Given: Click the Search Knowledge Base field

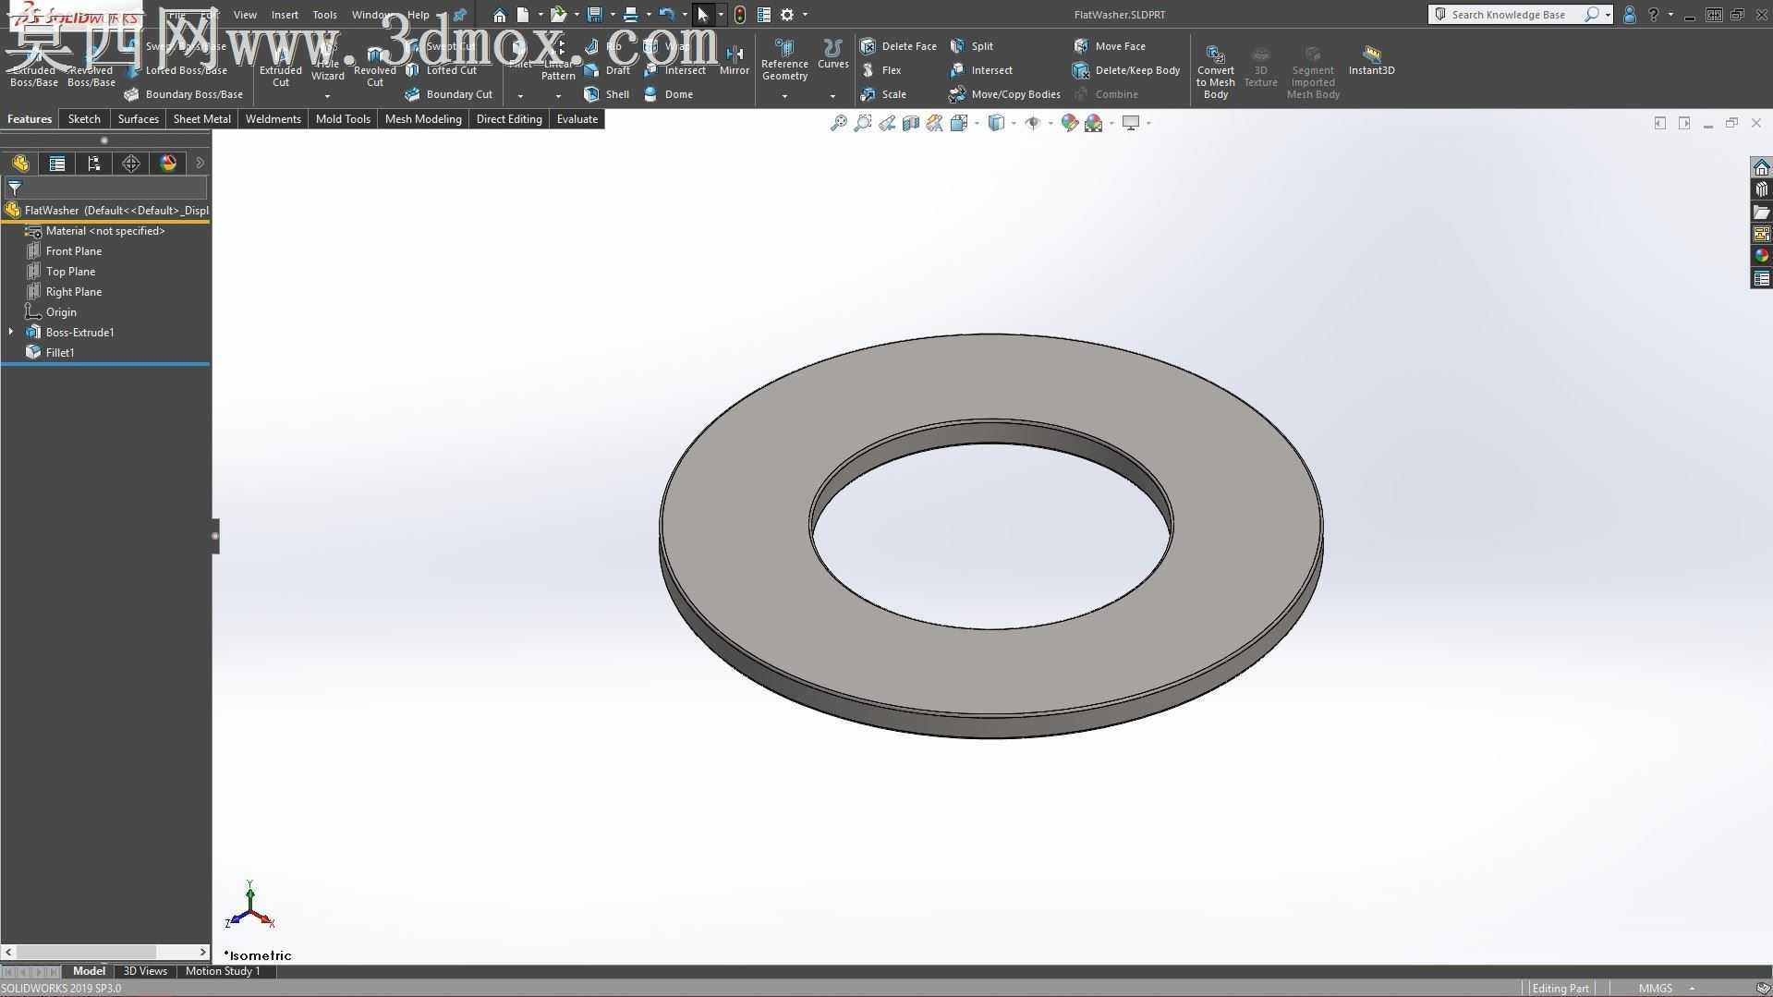Looking at the screenshot, I should tap(1509, 15).
